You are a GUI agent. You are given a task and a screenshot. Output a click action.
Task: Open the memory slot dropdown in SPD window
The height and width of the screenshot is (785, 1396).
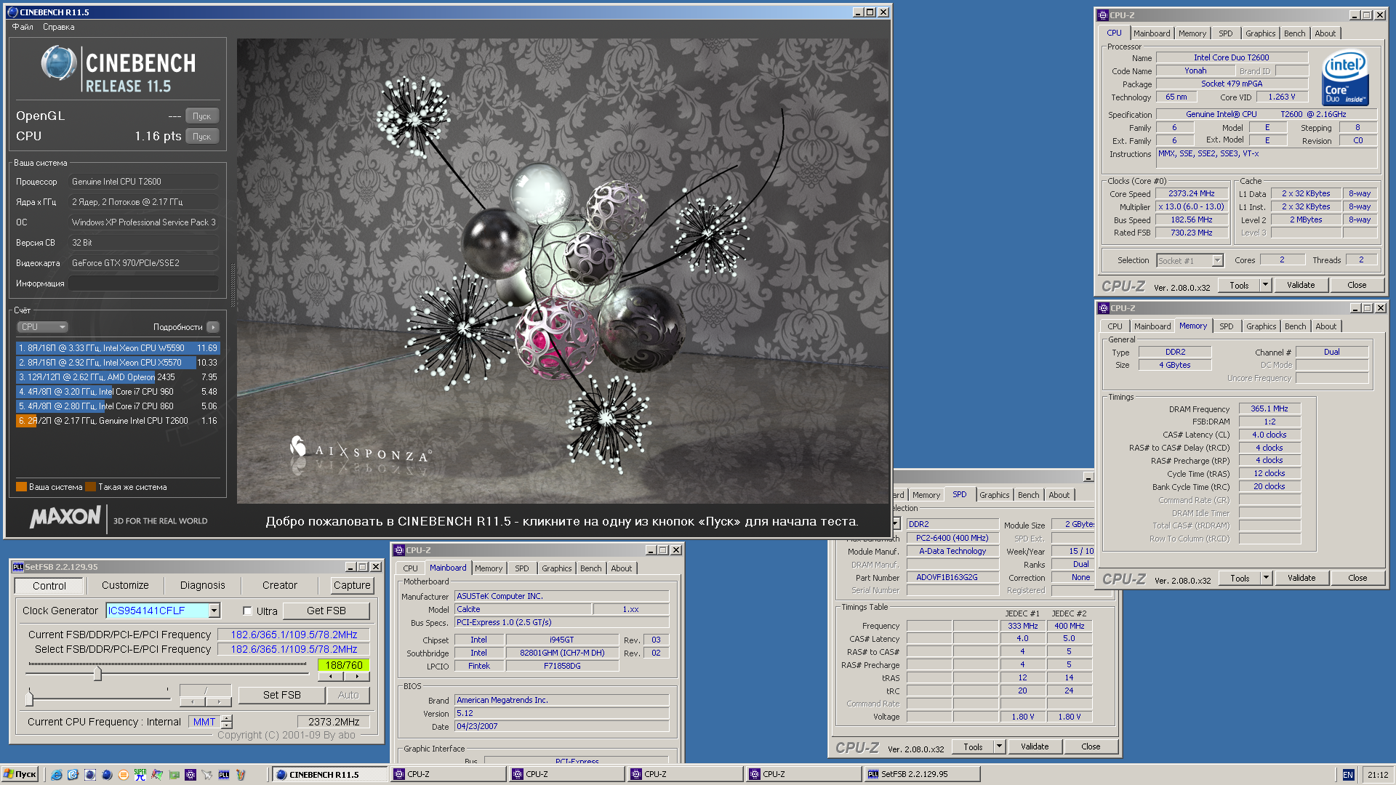coord(896,523)
